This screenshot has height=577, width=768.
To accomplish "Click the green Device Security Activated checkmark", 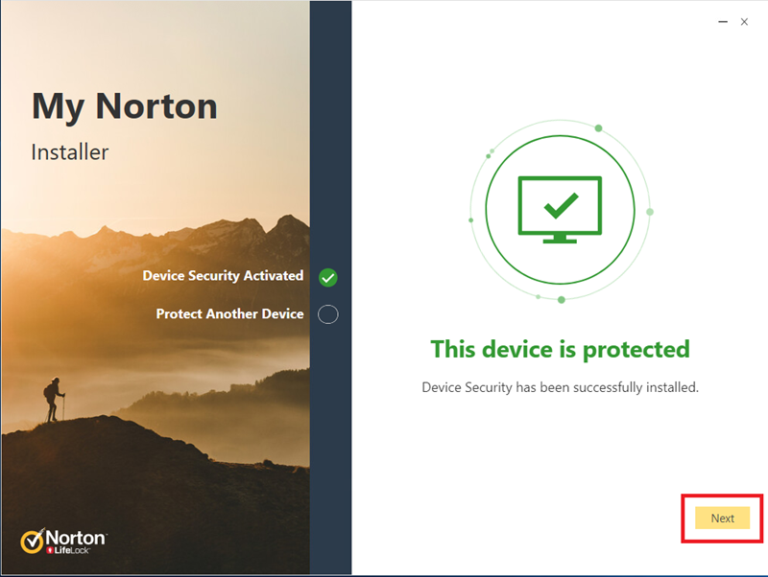I will tap(327, 277).
